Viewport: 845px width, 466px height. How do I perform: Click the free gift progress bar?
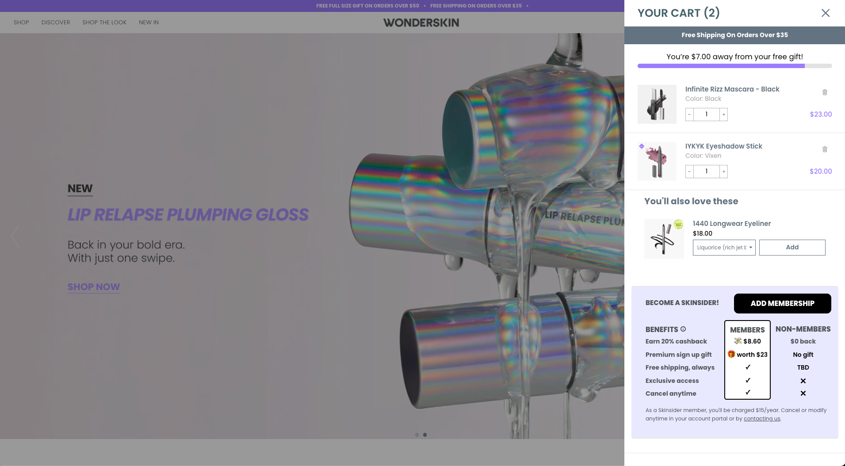(734, 66)
